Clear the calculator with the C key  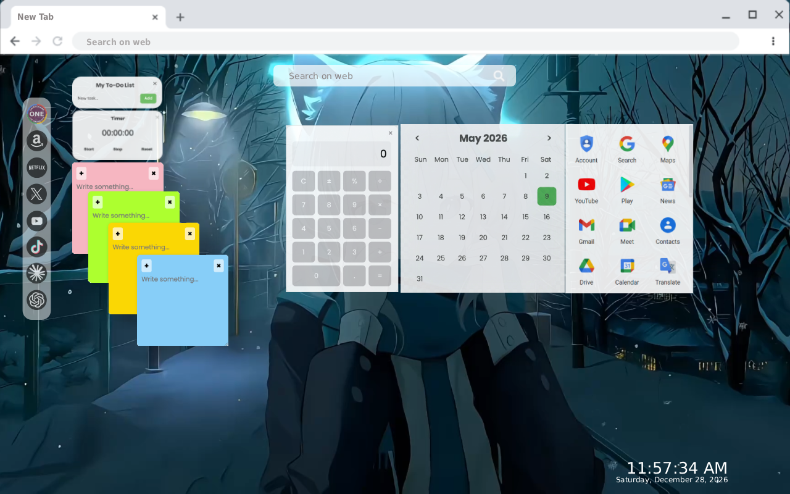(304, 182)
